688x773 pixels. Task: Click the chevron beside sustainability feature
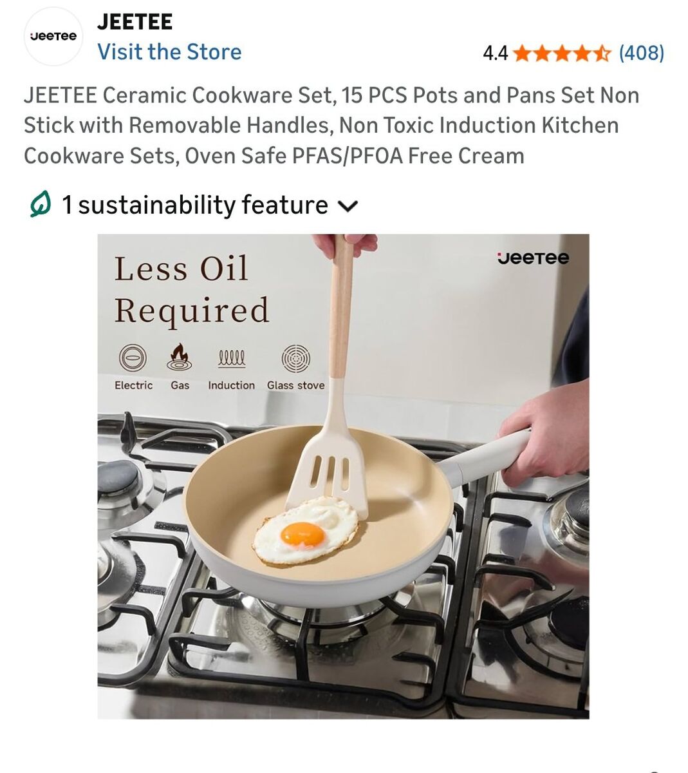tap(348, 206)
